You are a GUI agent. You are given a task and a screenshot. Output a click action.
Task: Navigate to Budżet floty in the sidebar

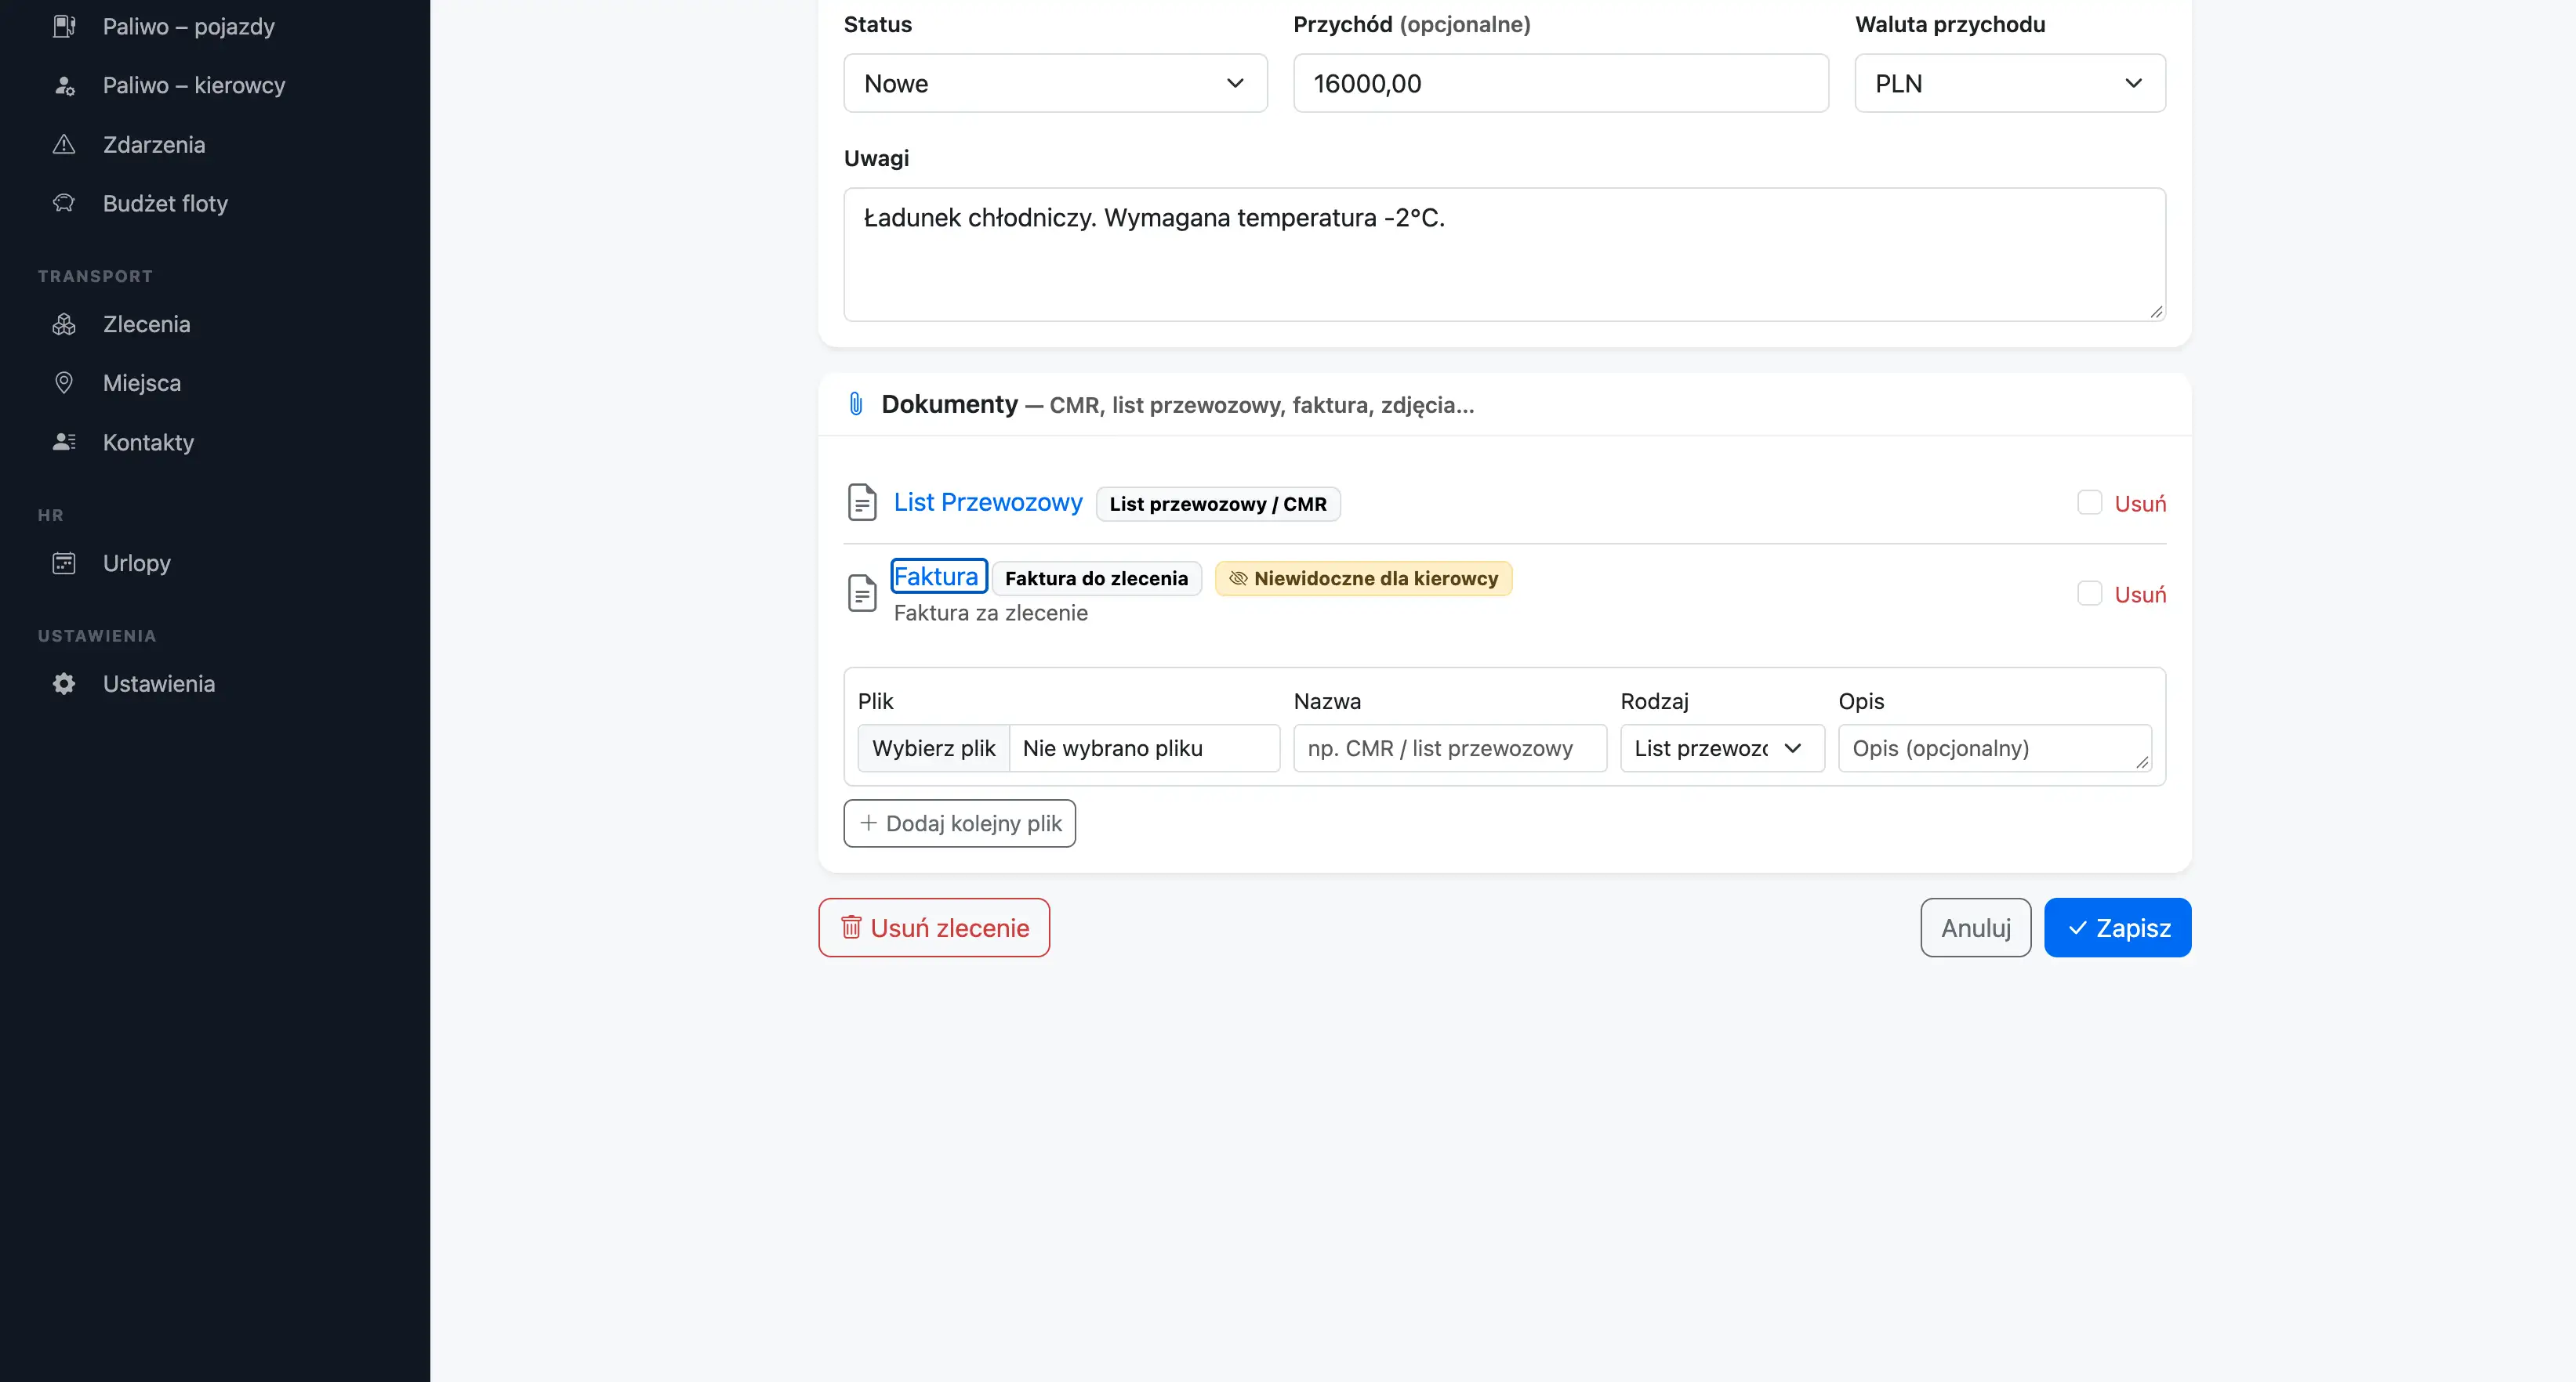(x=166, y=204)
